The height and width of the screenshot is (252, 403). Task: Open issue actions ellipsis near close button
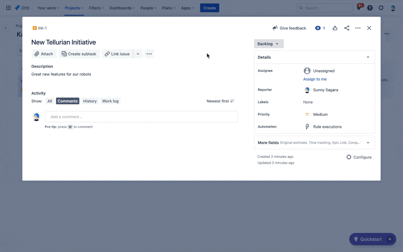click(x=358, y=28)
